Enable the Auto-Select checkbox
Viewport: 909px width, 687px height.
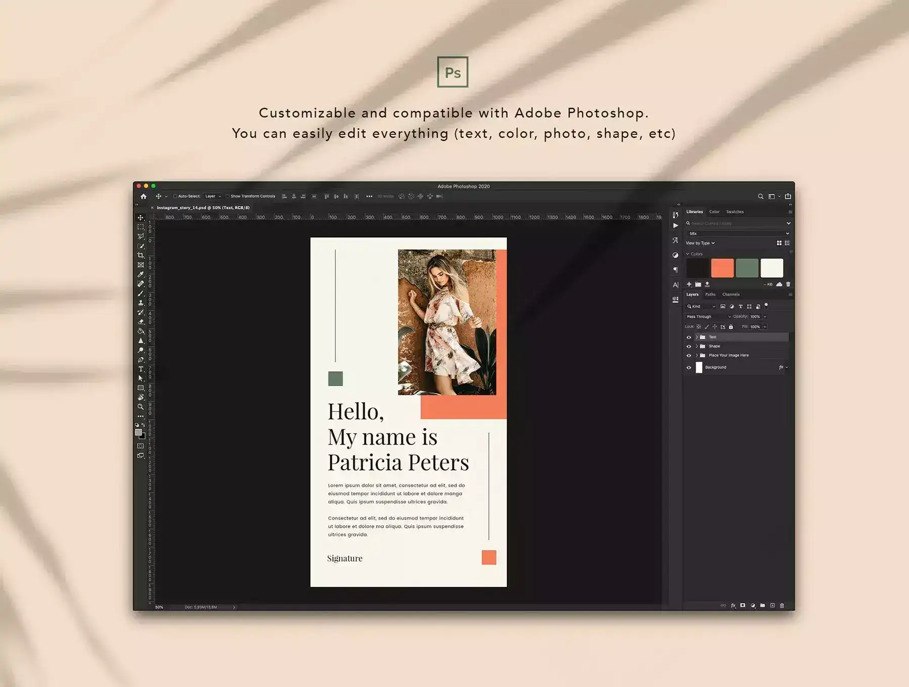click(175, 197)
